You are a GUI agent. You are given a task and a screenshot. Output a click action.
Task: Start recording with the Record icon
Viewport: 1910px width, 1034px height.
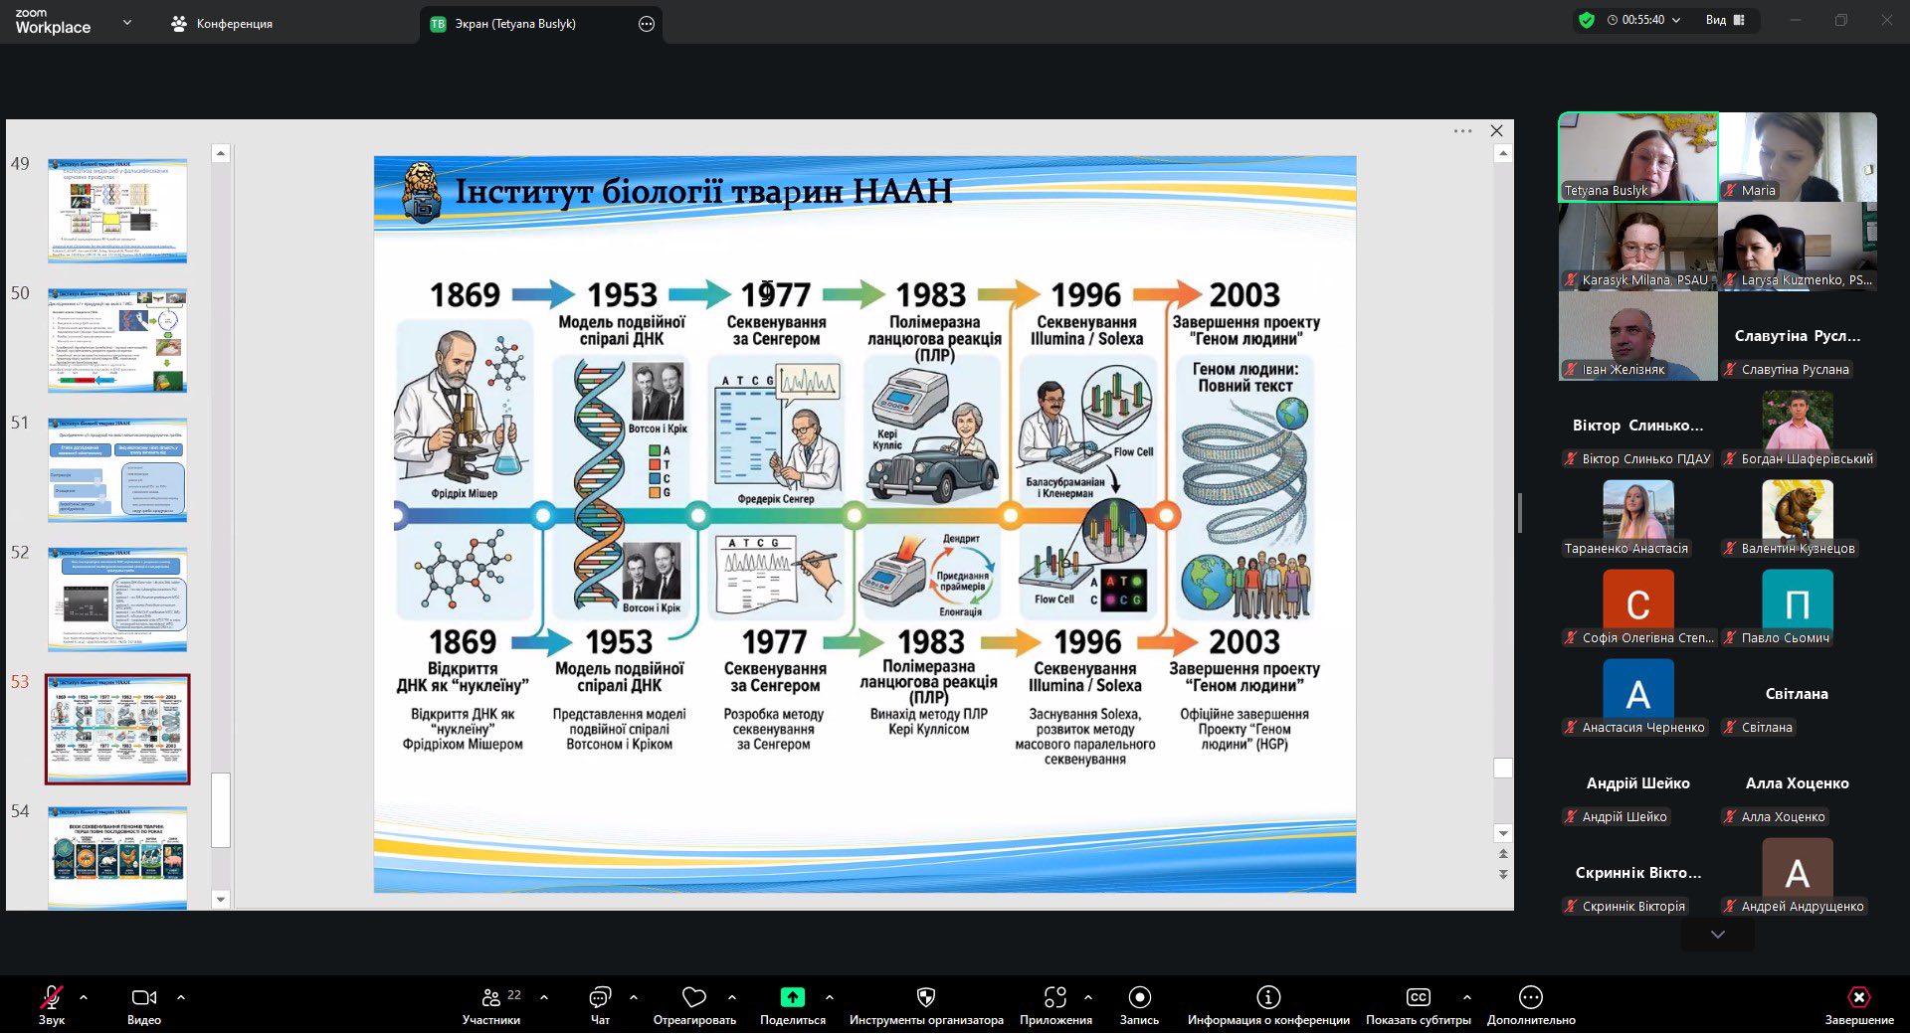pyautogui.click(x=1139, y=997)
